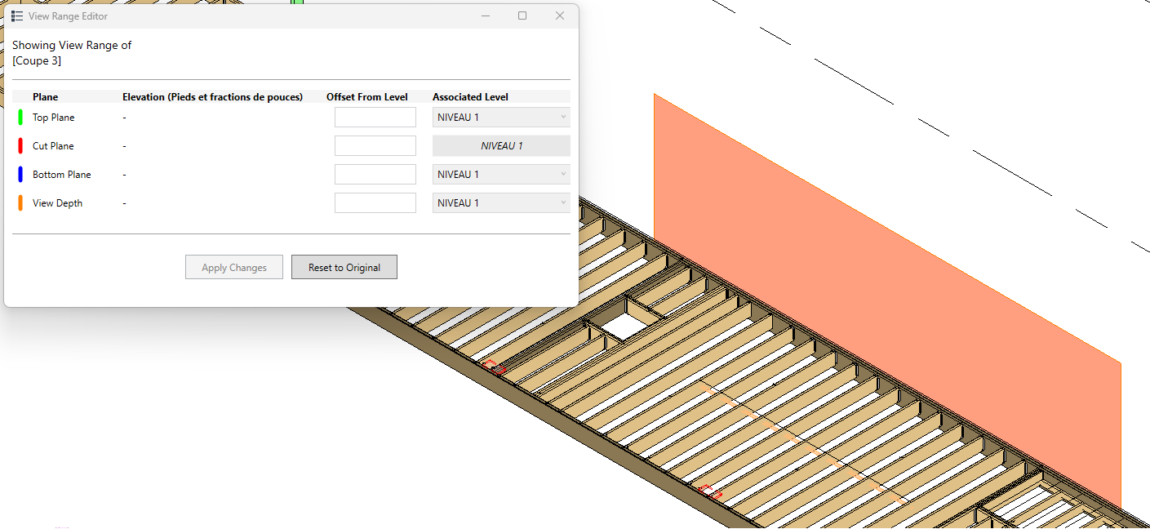Open the Top Plane associated level dropdown
Image resolution: width=1150 pixels, height=529 pixels.
point(500,118)
